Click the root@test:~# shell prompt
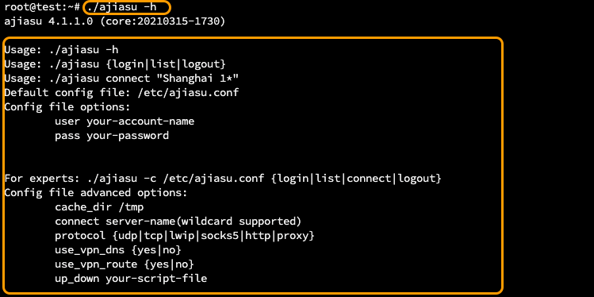 [42, 7]
